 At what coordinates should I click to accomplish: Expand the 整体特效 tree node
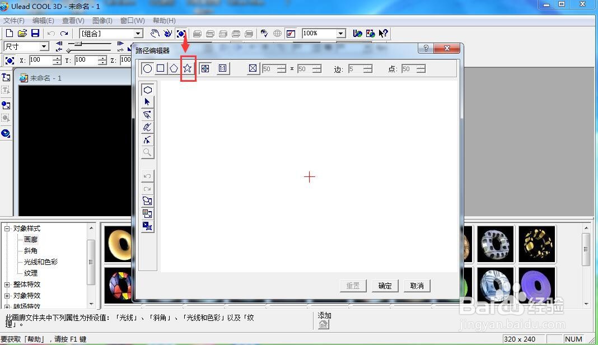[7, 285]
